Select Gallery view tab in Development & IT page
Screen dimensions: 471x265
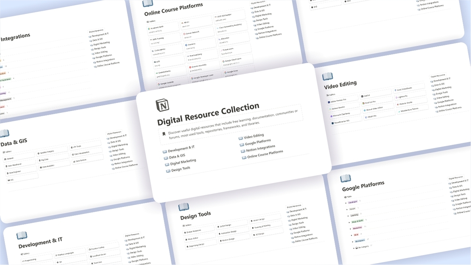coord(25,254)
